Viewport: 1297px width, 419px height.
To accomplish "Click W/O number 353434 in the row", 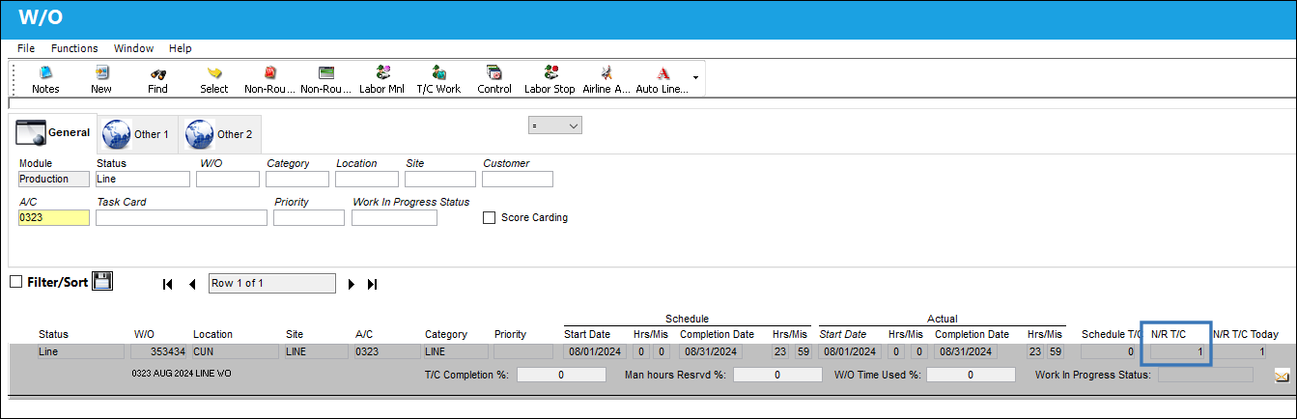I will tap(159, 351).
